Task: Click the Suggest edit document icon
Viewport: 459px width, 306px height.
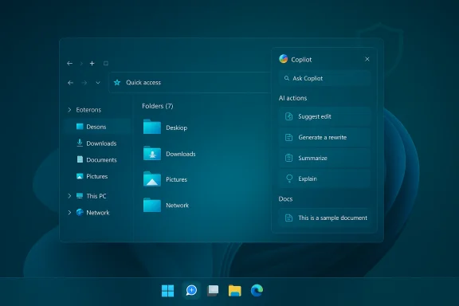Action: pyautogui.click(x=289, y=116)
